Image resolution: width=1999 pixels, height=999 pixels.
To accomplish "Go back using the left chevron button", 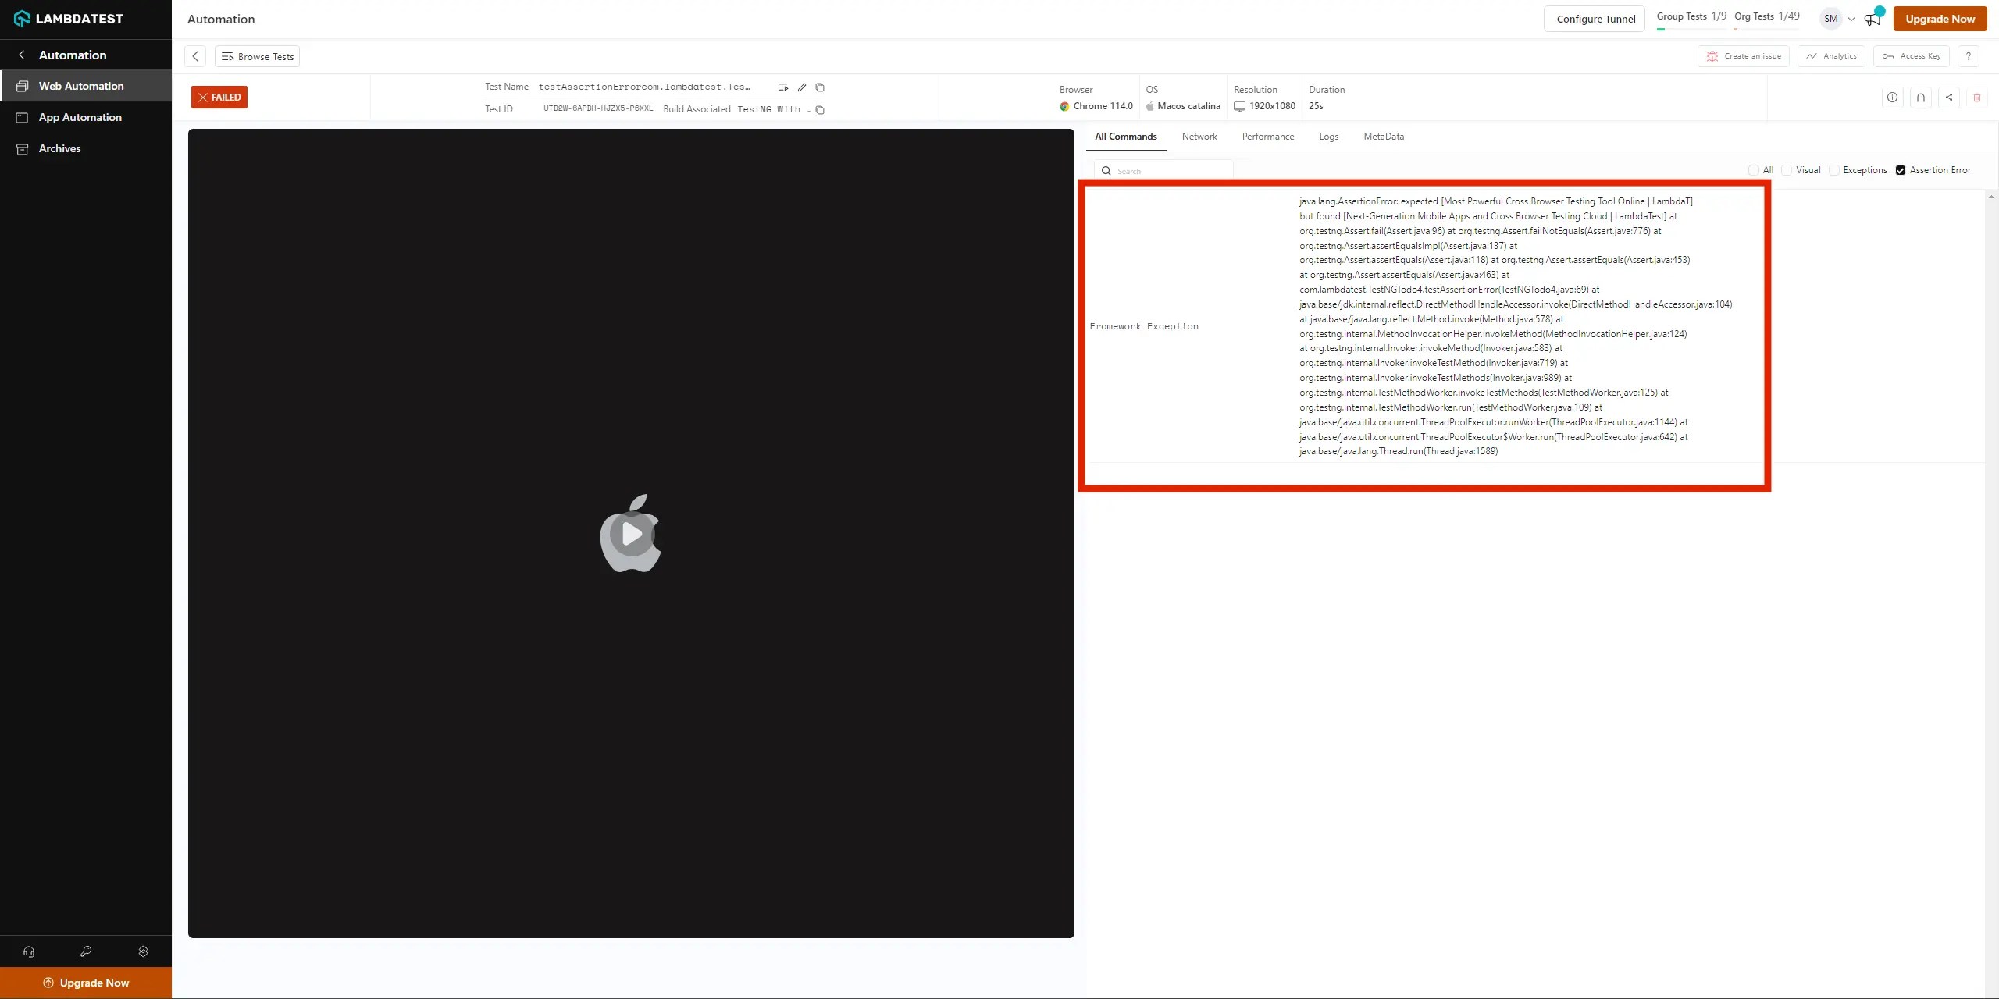I will tap(195, 56).
